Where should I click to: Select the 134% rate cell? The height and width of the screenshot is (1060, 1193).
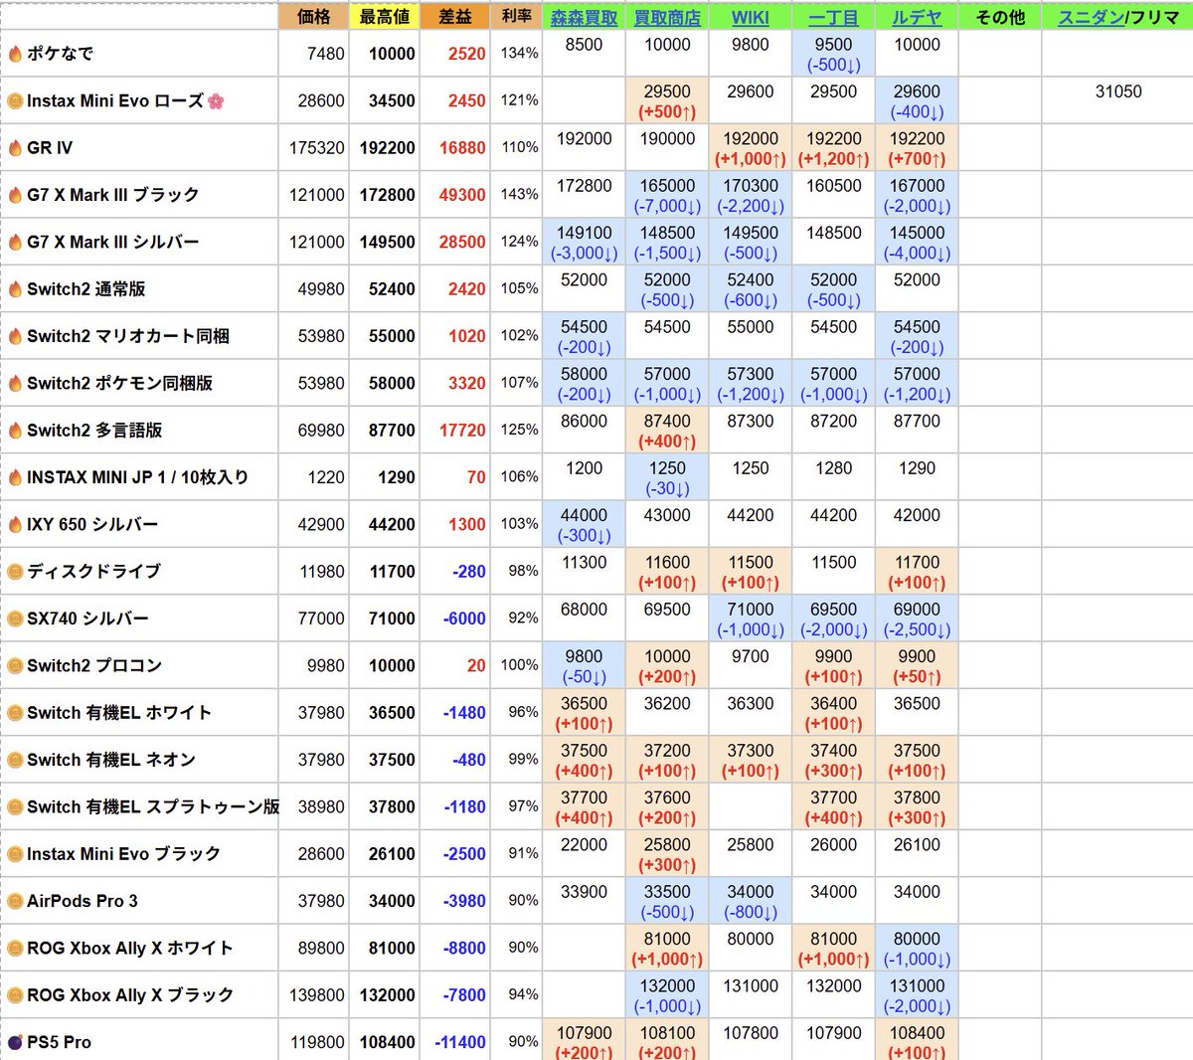point(516,54)
